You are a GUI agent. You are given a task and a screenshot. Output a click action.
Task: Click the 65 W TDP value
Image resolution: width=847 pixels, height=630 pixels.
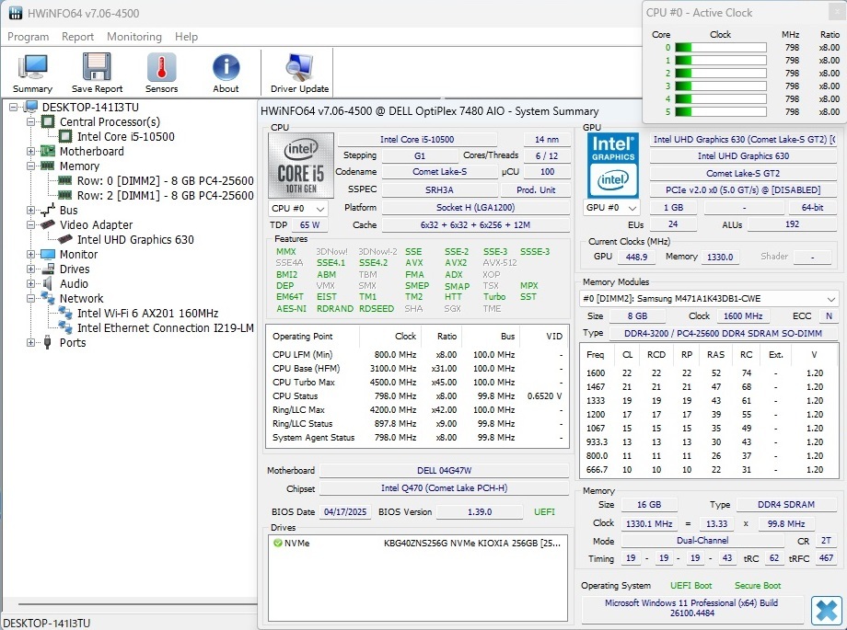pos(309,225)
